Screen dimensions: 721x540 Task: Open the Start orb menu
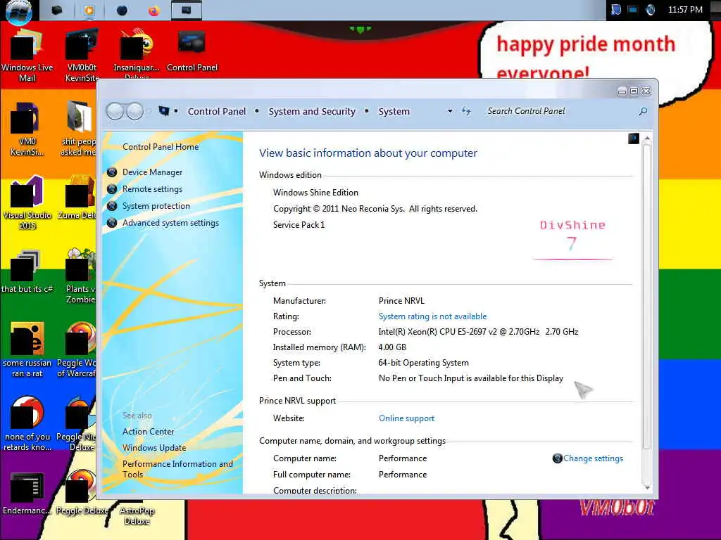tap(19, 11)
